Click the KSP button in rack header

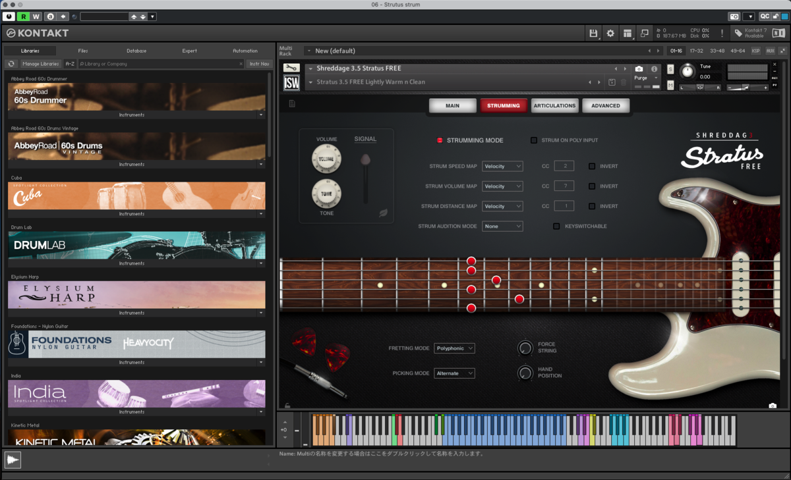point(755,51)
